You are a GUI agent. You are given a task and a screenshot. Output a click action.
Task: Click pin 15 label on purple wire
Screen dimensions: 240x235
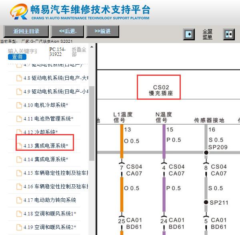170,130
